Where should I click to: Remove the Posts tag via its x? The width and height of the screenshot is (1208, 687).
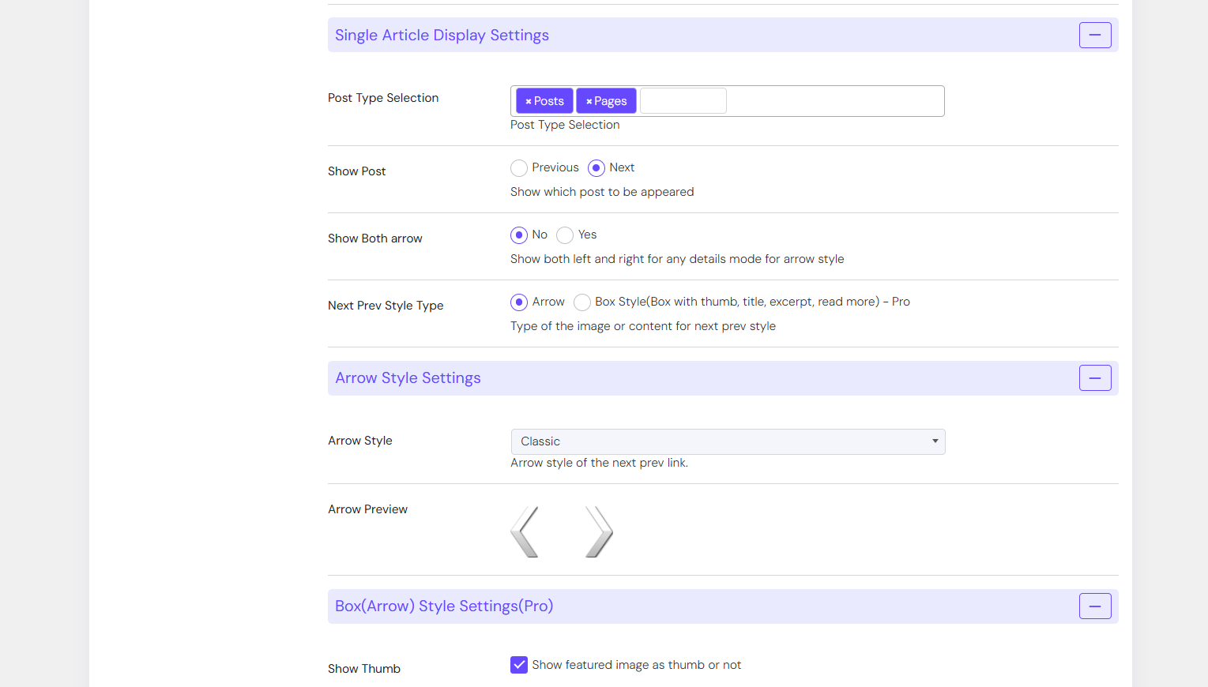click(529, 101)
